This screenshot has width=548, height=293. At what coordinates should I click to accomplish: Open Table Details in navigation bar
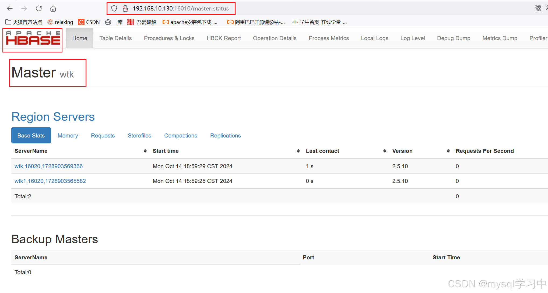coord(115,38)
